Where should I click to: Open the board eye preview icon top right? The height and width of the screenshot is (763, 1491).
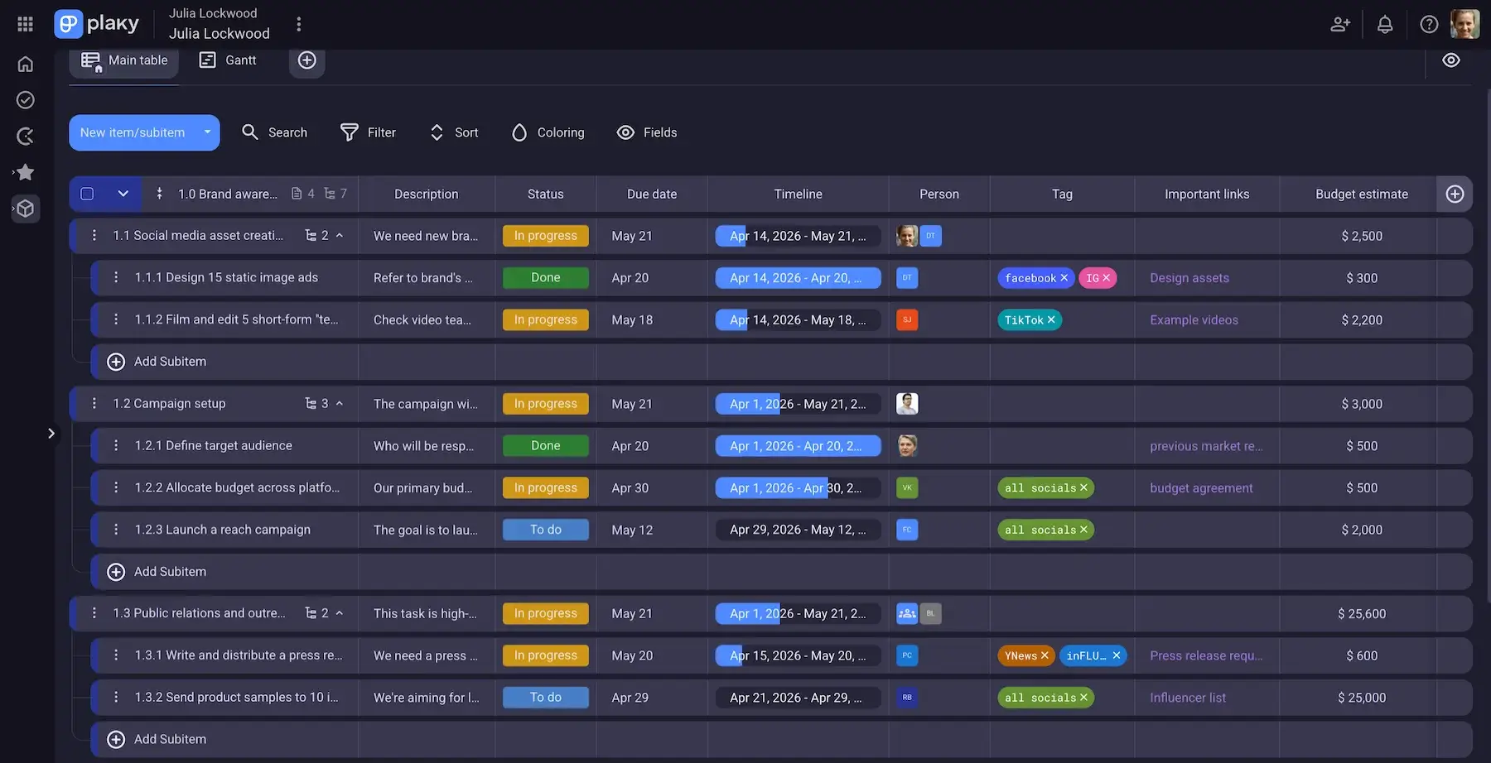tap(1451, 60)
